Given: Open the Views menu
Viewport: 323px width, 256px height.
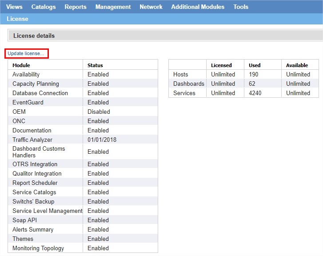Looking at the screenshot, I should tap(14, 7).
